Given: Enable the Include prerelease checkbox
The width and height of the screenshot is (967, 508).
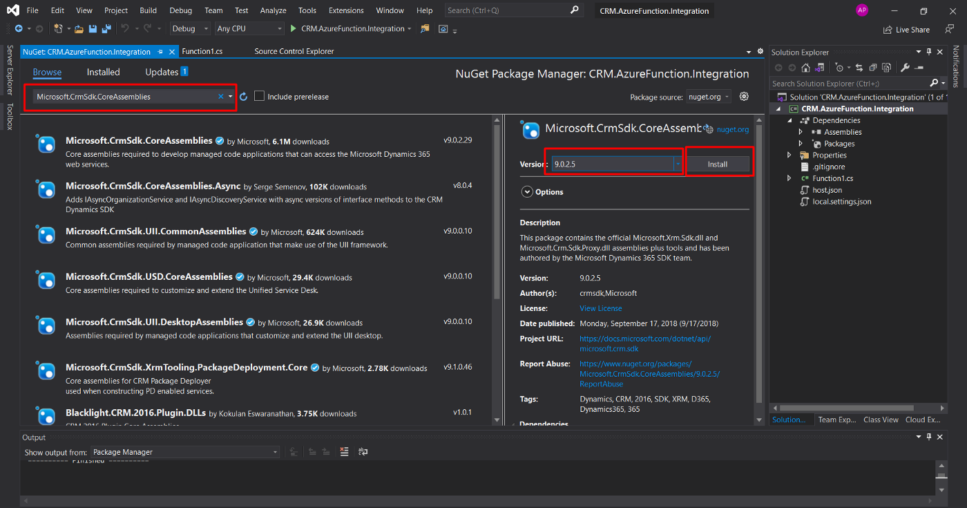Looking at the screenshot, I should tap(260, 97).
